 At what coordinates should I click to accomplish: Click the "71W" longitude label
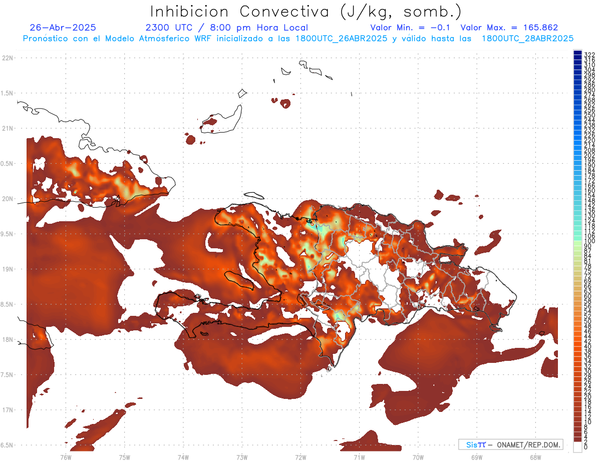tap(359, 456)
